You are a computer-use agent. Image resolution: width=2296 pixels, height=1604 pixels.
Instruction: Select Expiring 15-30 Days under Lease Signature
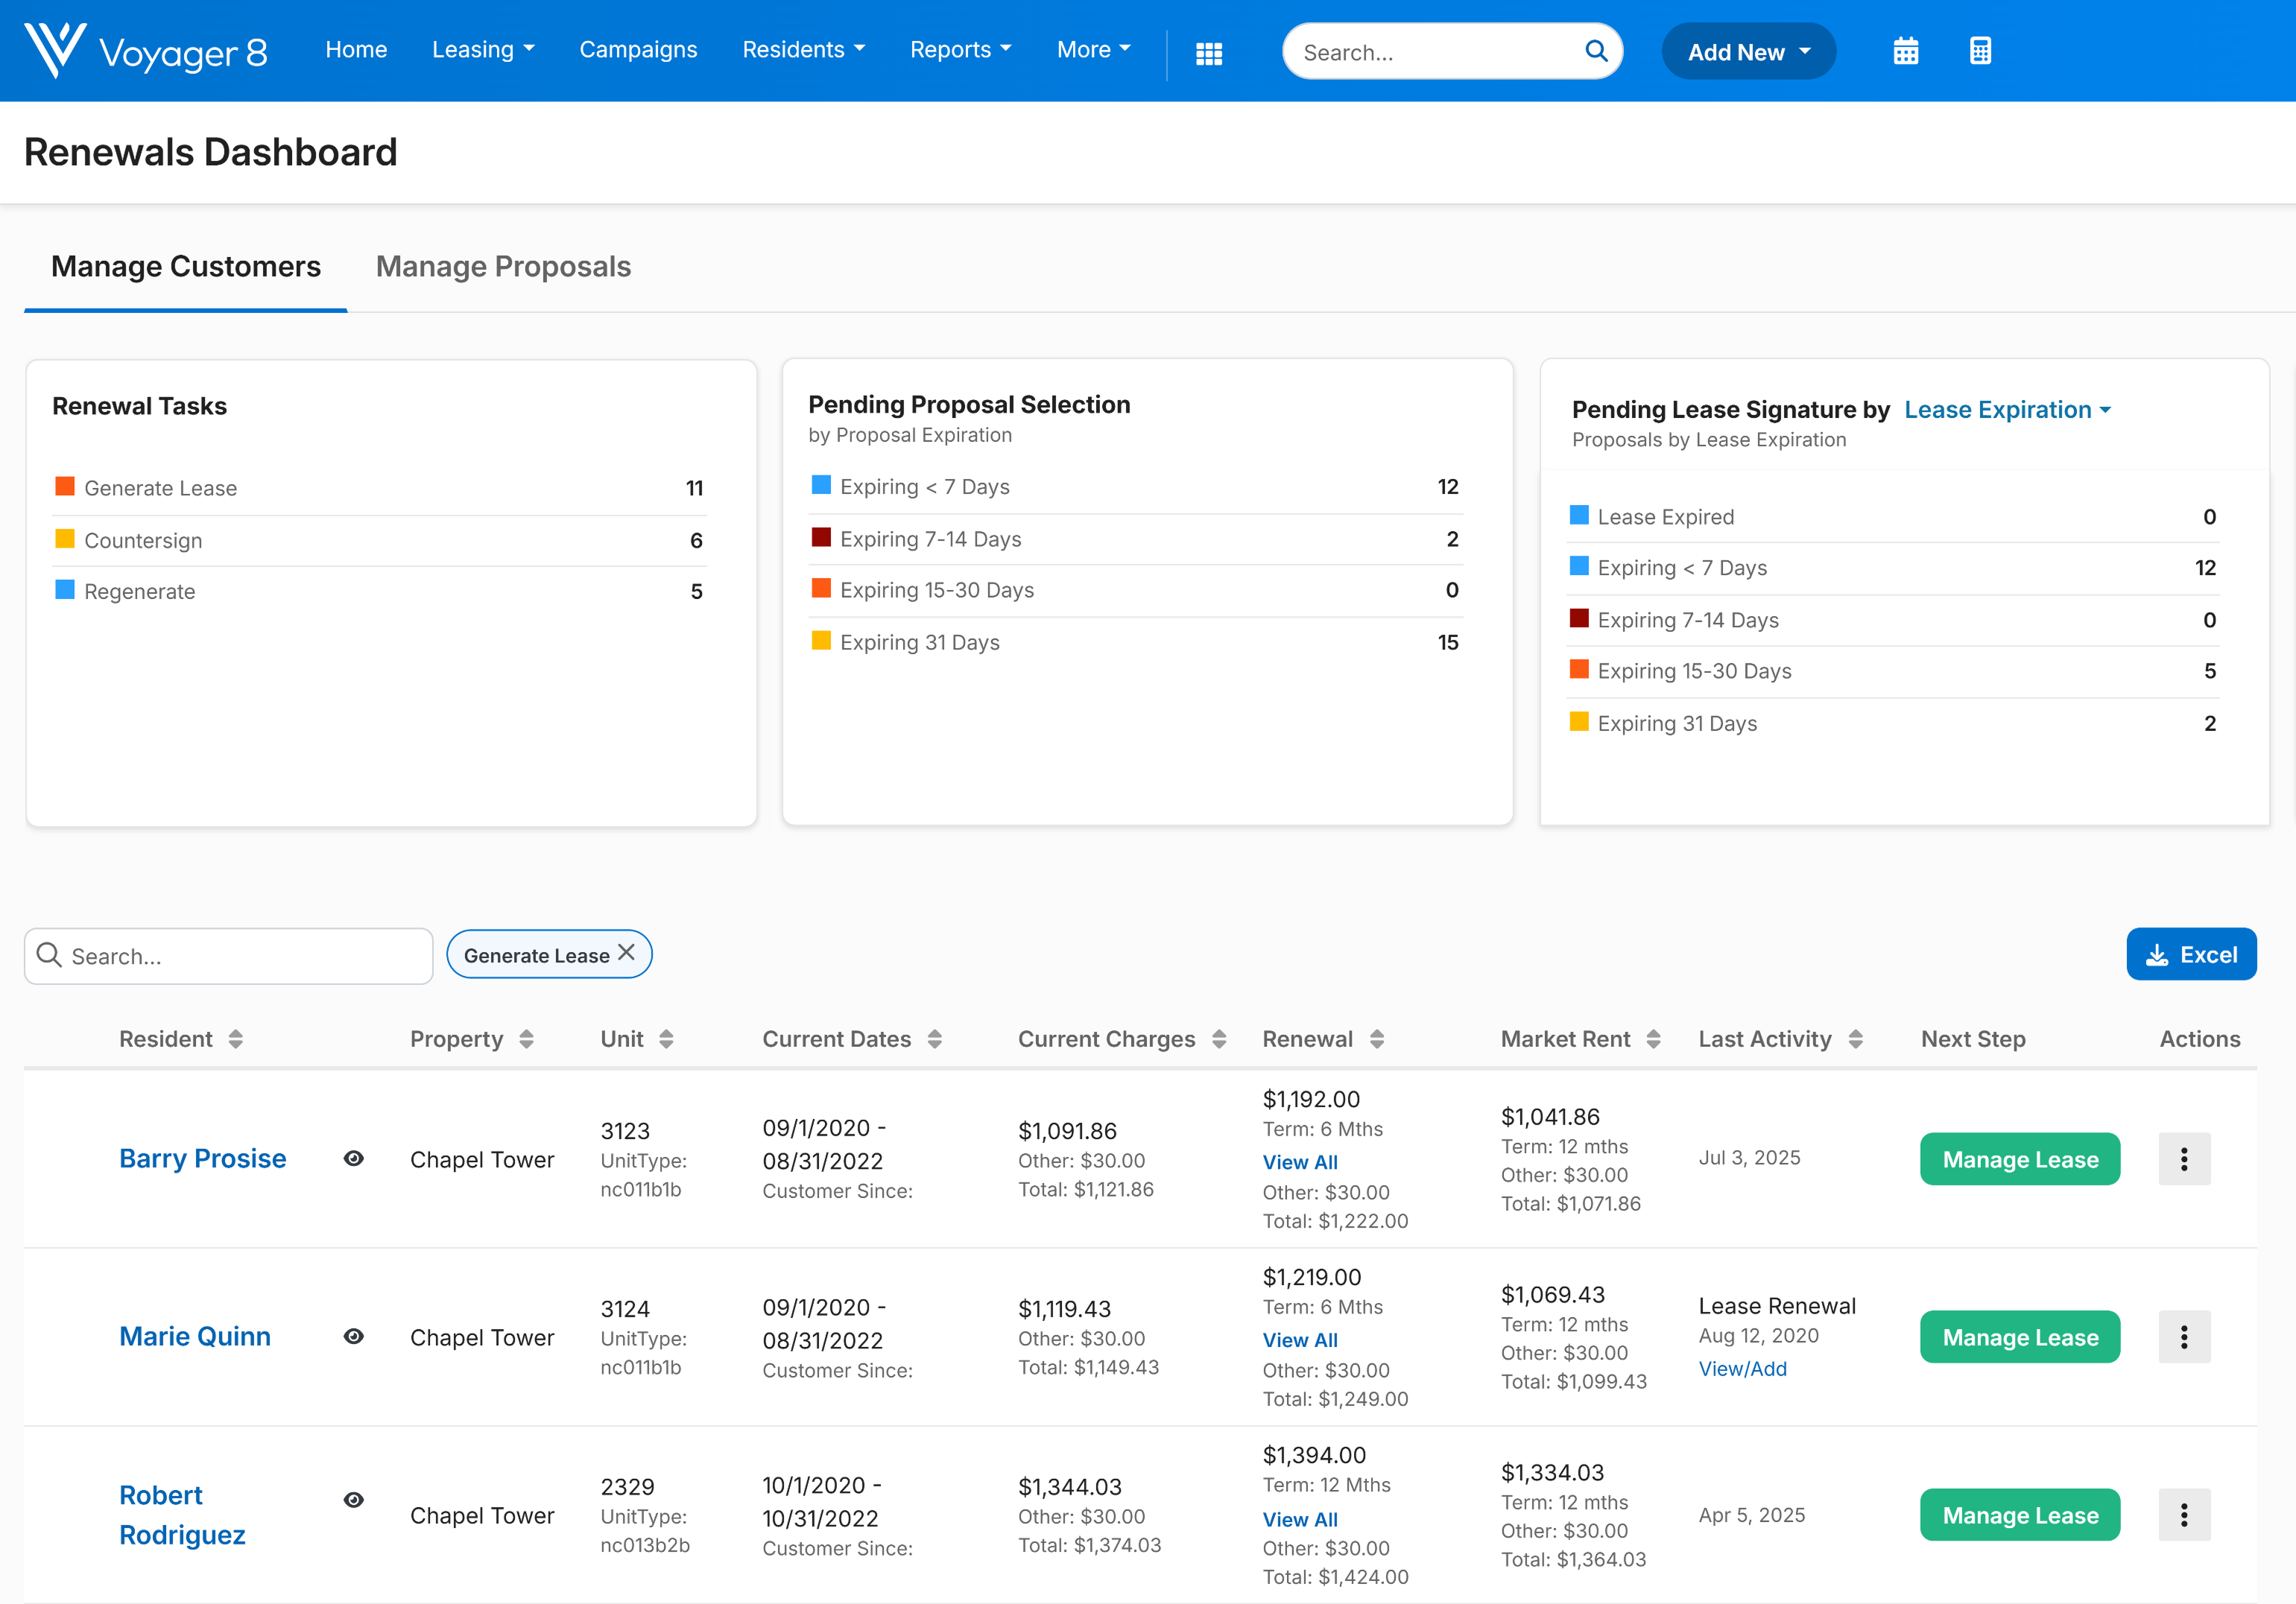coord(1894,671)
